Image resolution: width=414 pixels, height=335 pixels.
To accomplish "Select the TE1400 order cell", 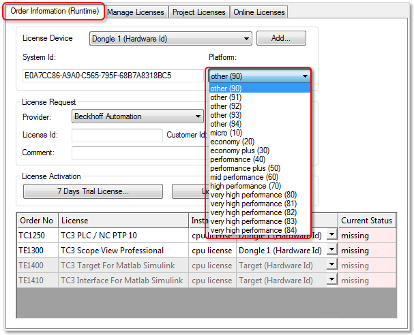I will click(x=38, y=266).
